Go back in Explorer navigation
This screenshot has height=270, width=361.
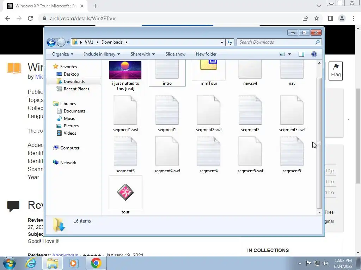click(x=51, y=42)
